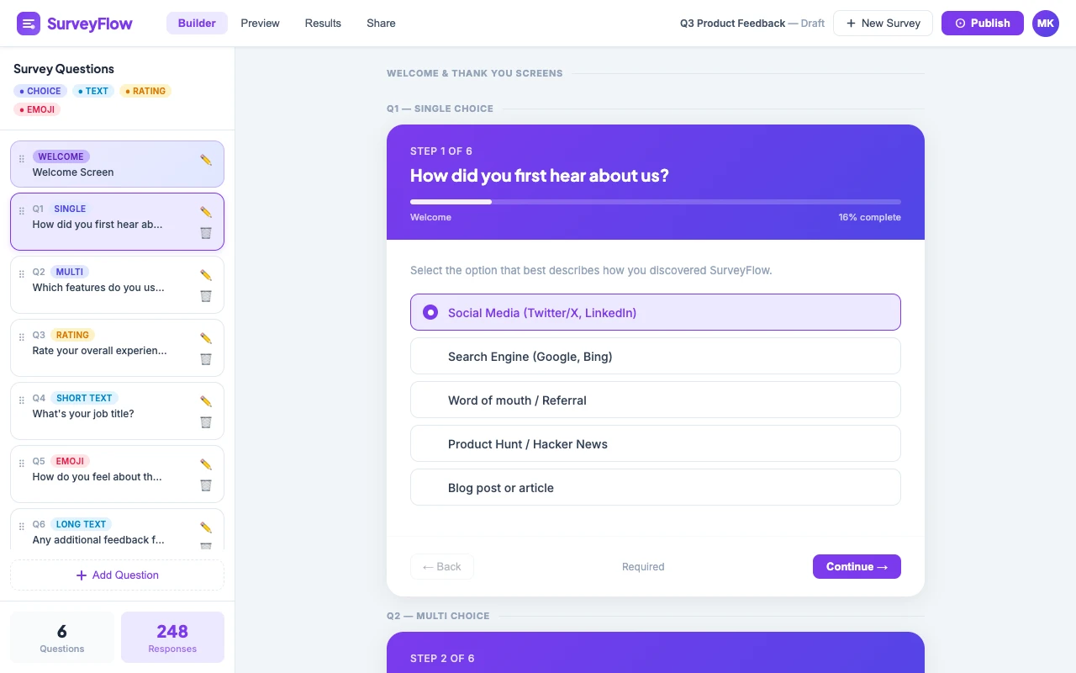The image size is (1076, 673).
Task: Click the CHOICE filter chip
Action: tap(40, 91)
